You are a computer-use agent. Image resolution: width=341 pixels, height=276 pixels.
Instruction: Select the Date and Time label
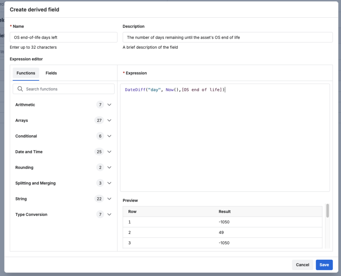[x=29, y=152]
